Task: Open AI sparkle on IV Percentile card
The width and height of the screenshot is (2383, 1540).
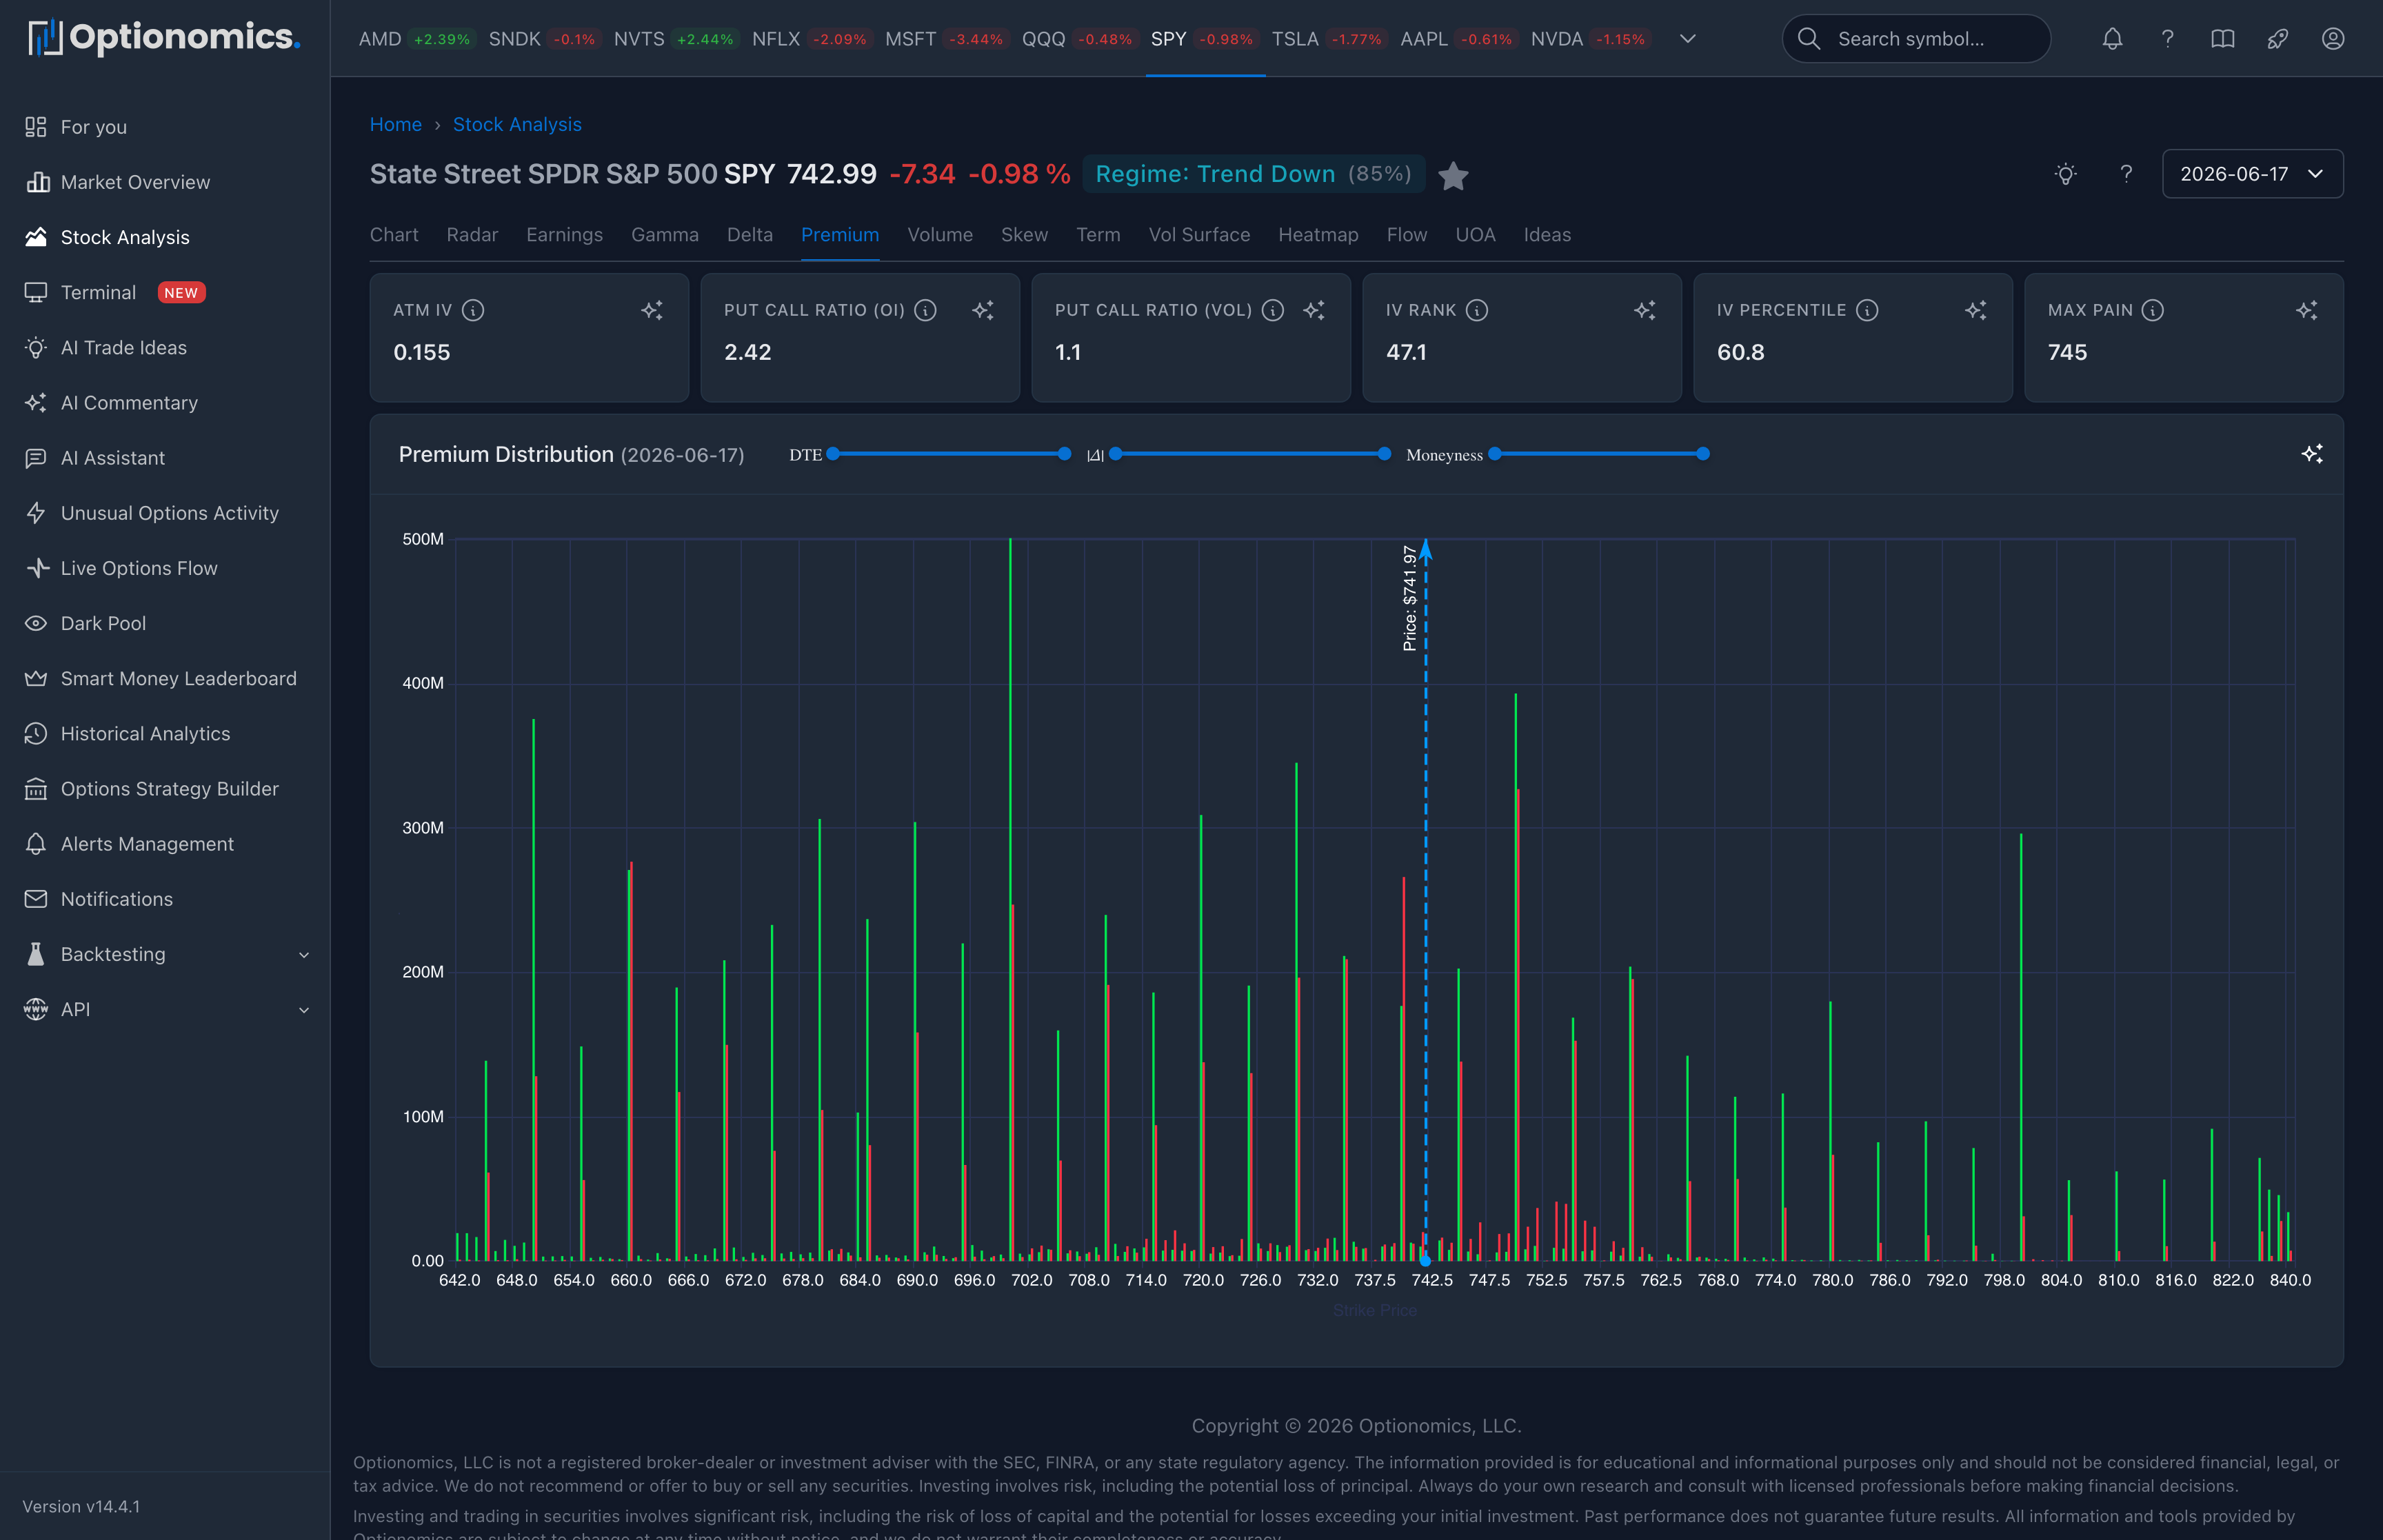Action: click(1976, 310)
